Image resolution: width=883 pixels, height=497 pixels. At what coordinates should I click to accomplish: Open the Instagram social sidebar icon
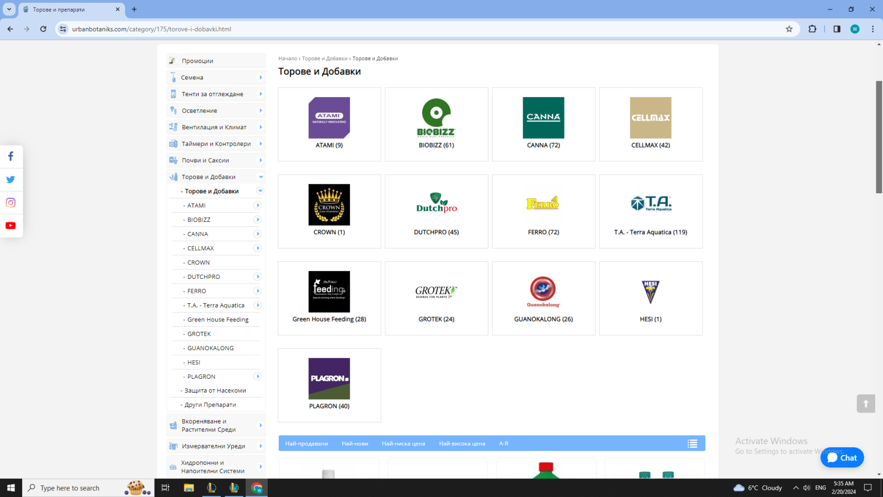[10, 203]
